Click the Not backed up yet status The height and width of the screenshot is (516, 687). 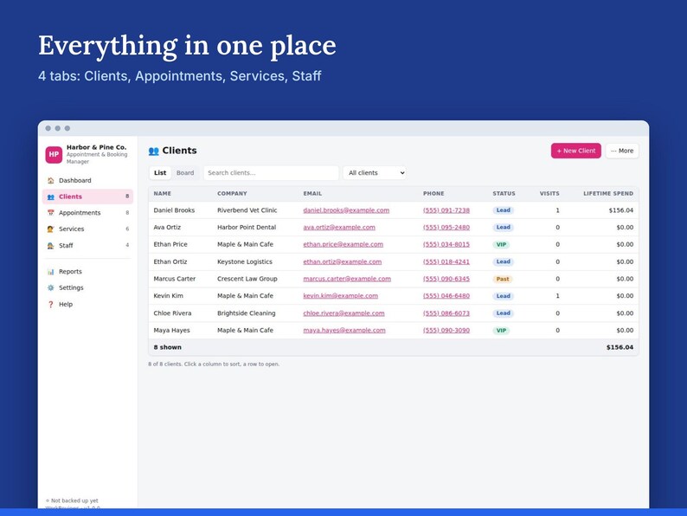click(73, 500)
